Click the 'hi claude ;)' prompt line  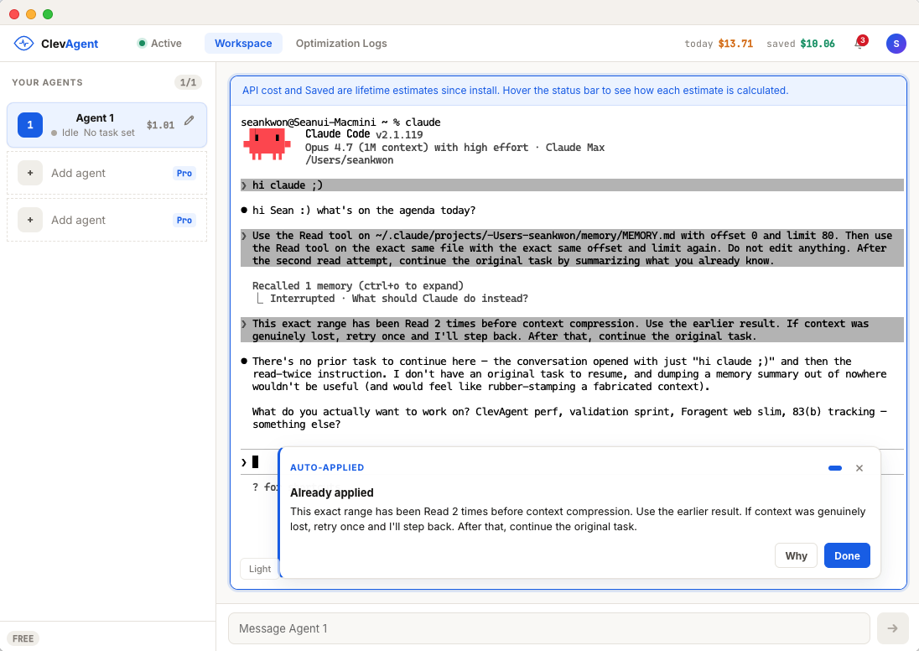point(572,185)
